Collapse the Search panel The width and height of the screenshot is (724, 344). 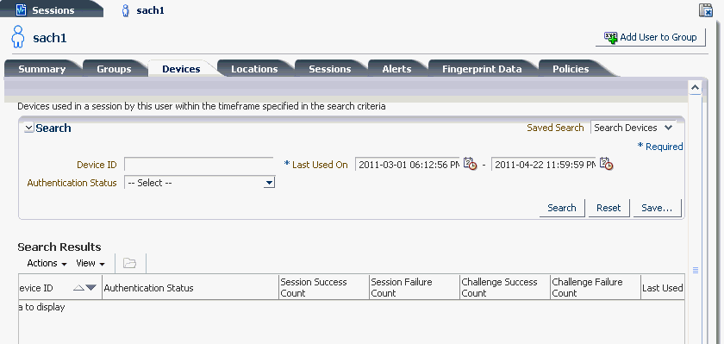[x=29, y=128]
